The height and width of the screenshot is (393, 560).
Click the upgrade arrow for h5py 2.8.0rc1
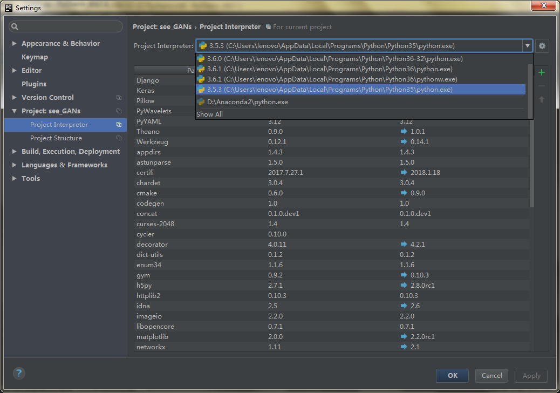(404, 286)
